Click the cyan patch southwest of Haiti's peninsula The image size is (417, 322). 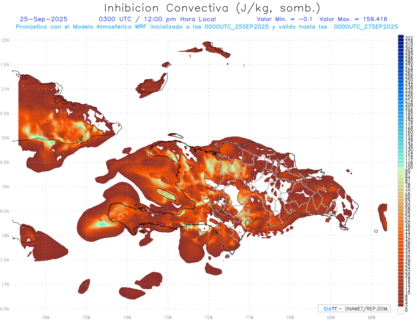[x=102, y=224]
